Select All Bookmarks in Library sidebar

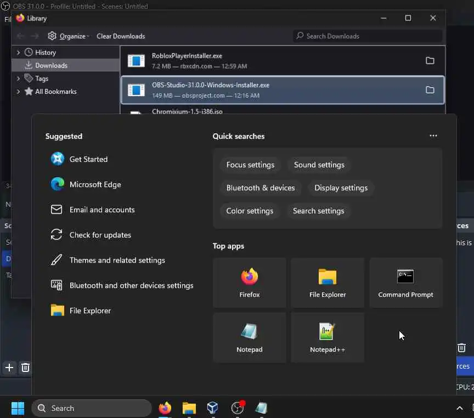66,92
